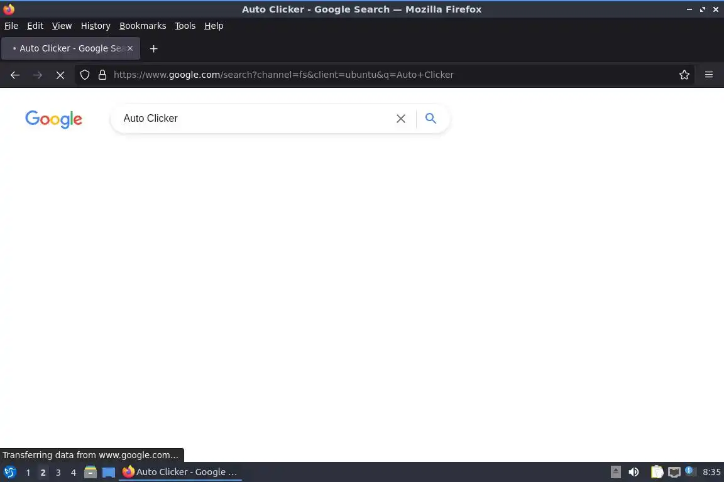Switch to workspace 2

(43, 473)
